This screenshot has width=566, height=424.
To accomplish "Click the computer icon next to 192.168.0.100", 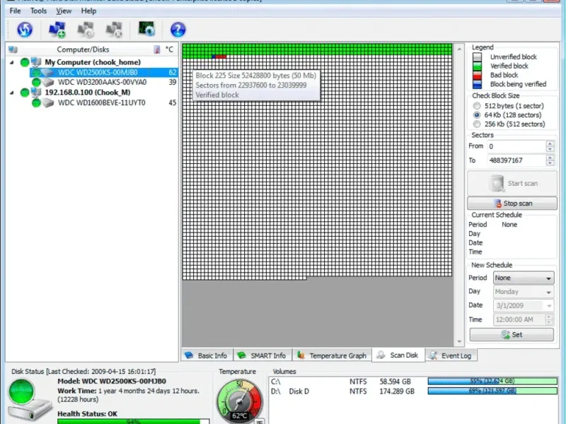I will pyautogui.click(x=36, y=93).
